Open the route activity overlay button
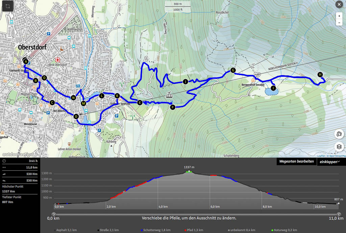This screenshot has height=233, width=346. pyautogui.click(x=339, y=134)
